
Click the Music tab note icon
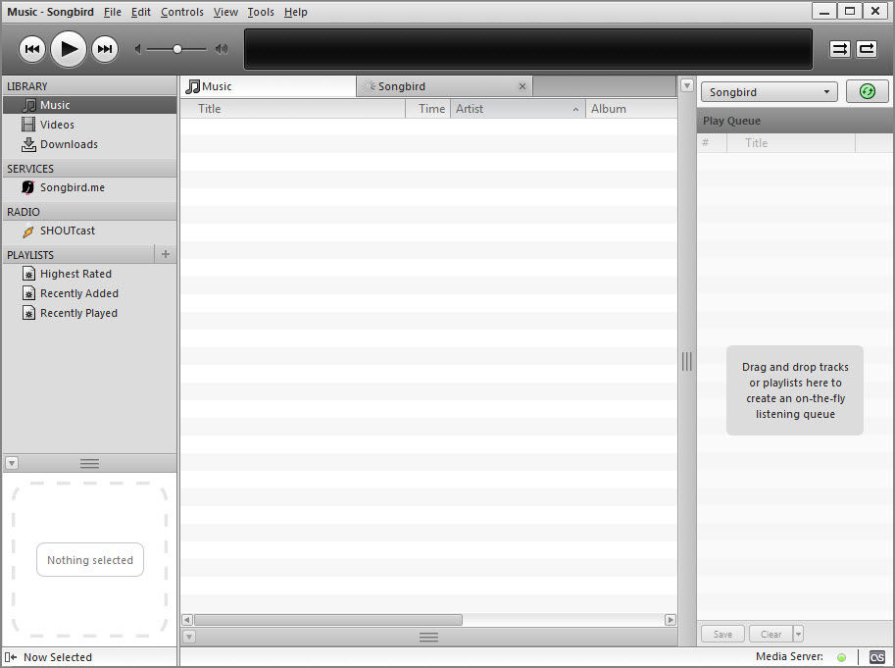[x=193, y=86]
